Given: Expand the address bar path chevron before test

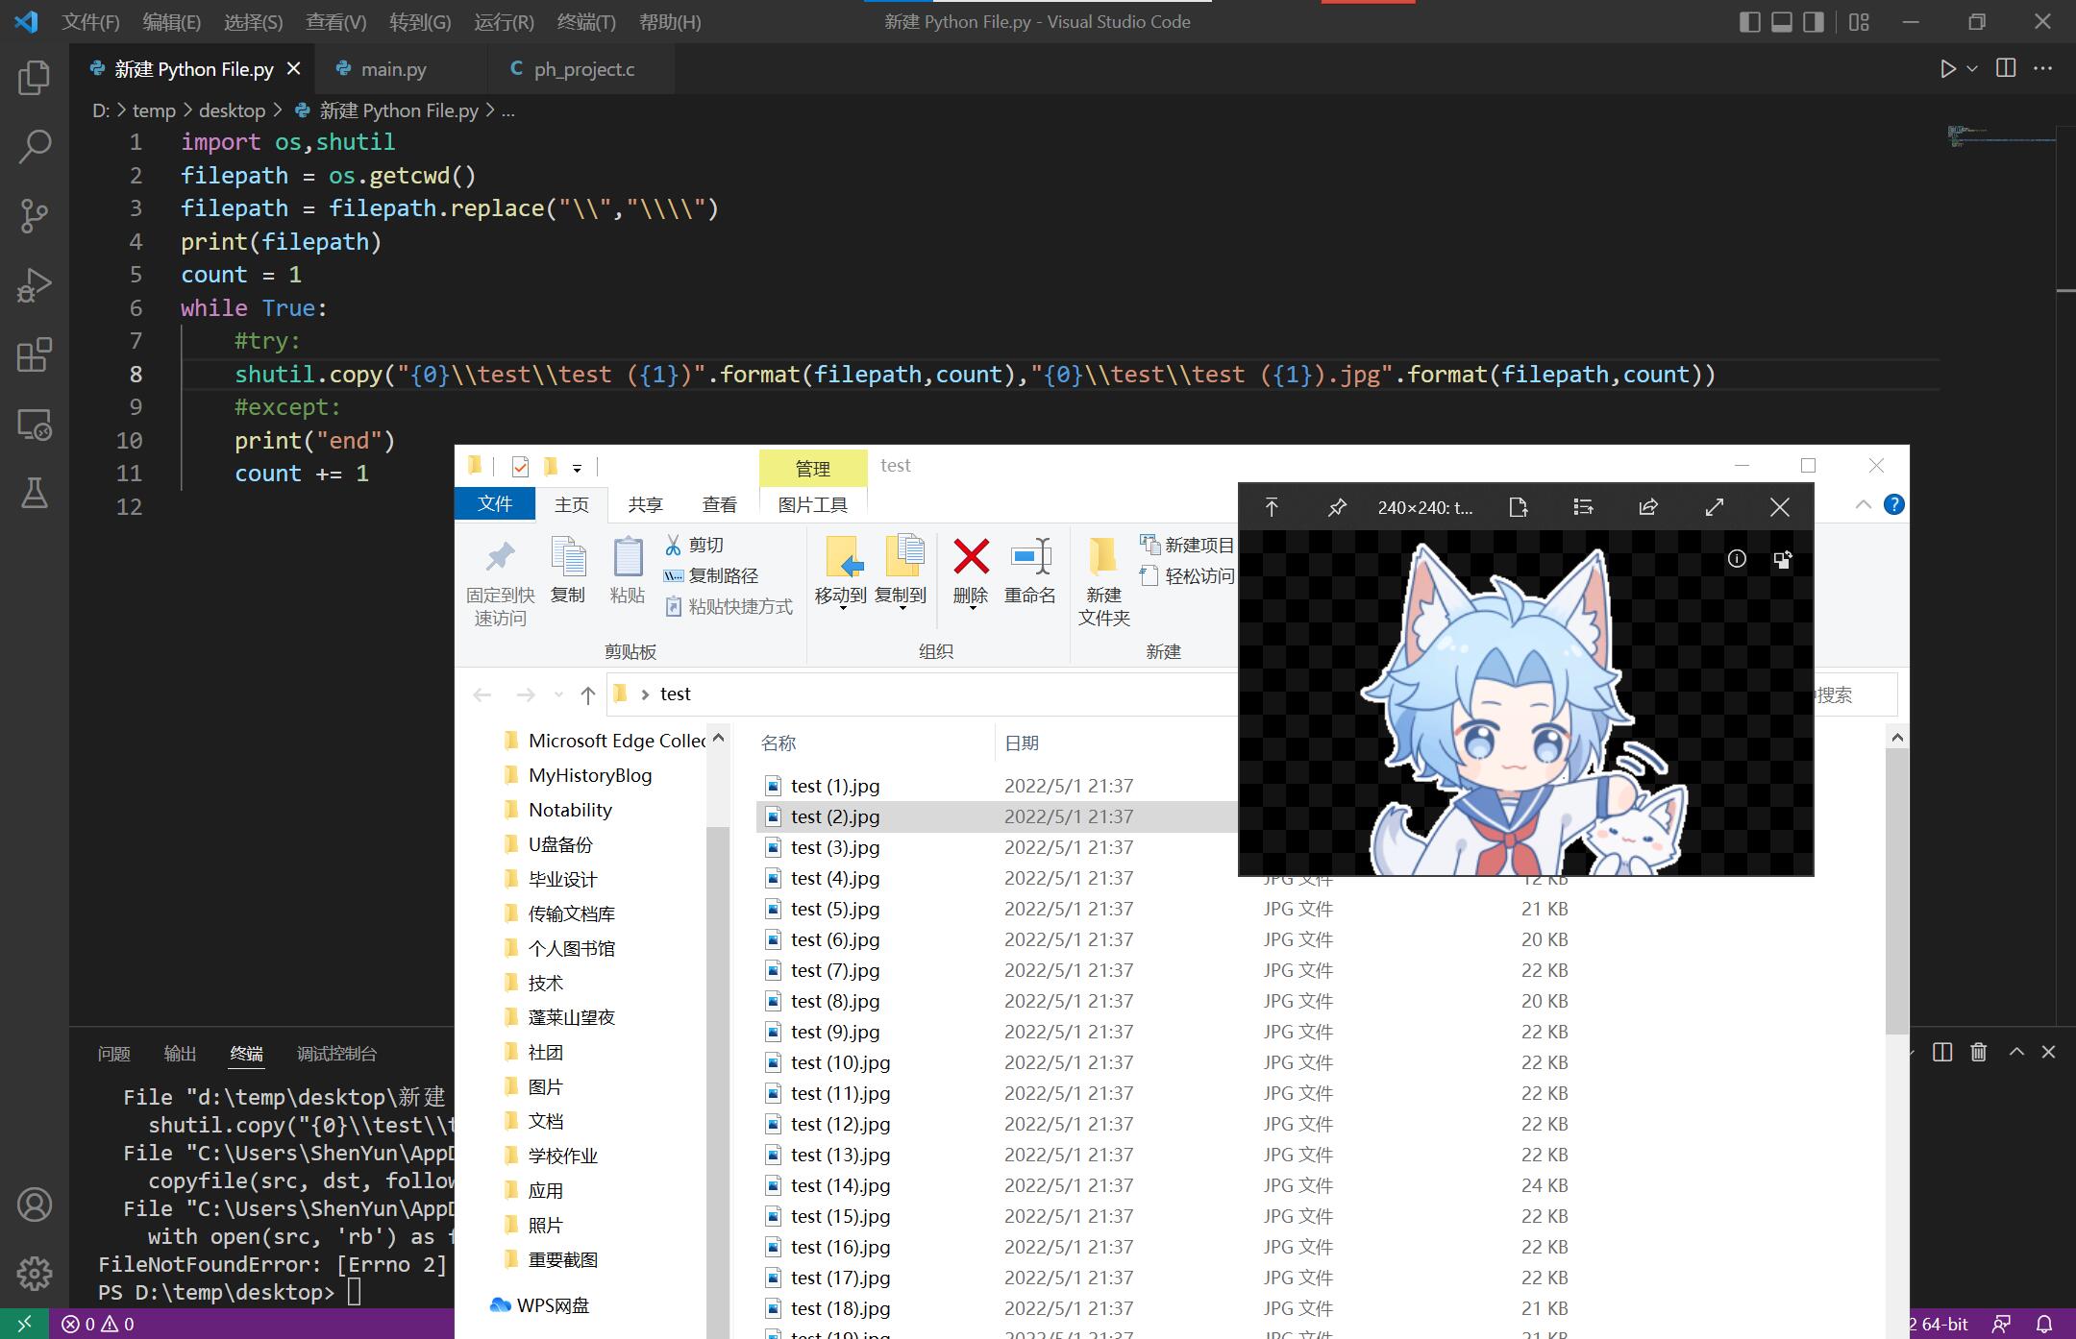Looking at the screenshot, I should (644, 694).
